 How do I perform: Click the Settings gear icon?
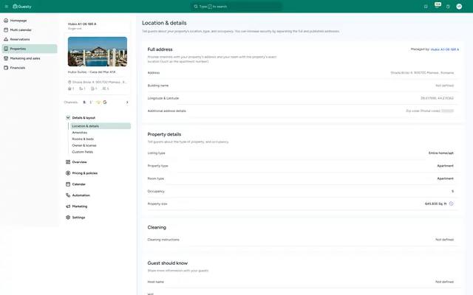coord(68,218)
